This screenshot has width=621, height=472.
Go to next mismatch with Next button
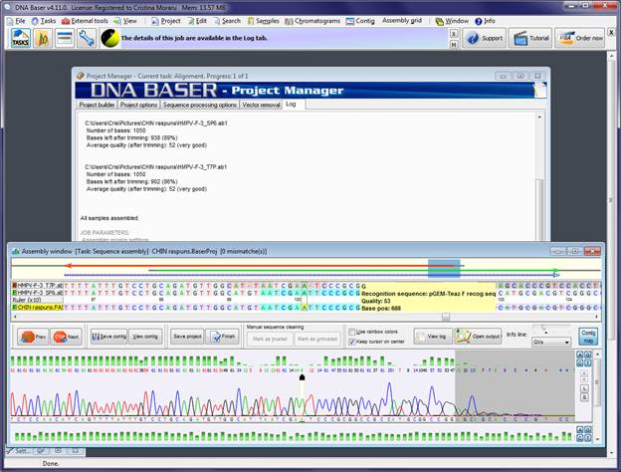66,337
